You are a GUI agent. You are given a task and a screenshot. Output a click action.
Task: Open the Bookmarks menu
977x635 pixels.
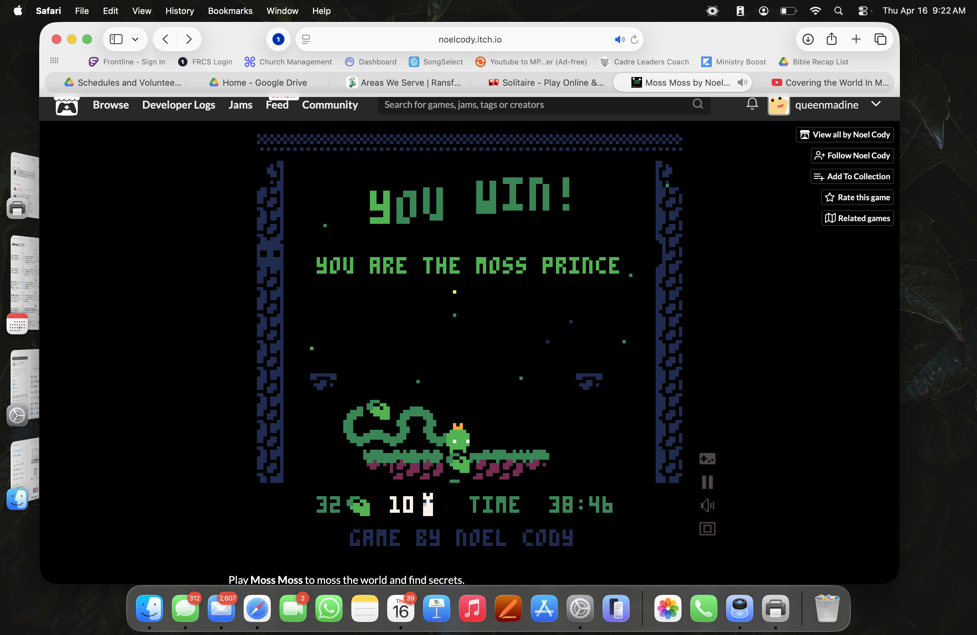(230, 11)
